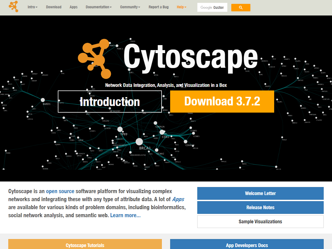Open Cytoscape Tutorials
This screenshot has width=332, height=249.
click(85, 245)
